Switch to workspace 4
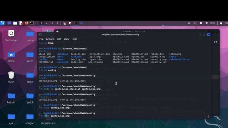The height and width of the screenshot is (128, 228). pyautogui.click(x=57, y=23)
